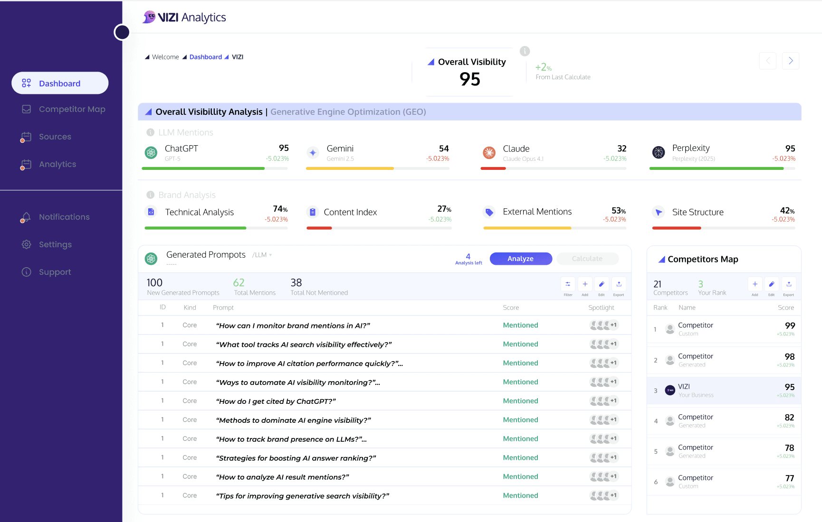
Task: Click the Technical Analysis icon
Action: (151, 212)
